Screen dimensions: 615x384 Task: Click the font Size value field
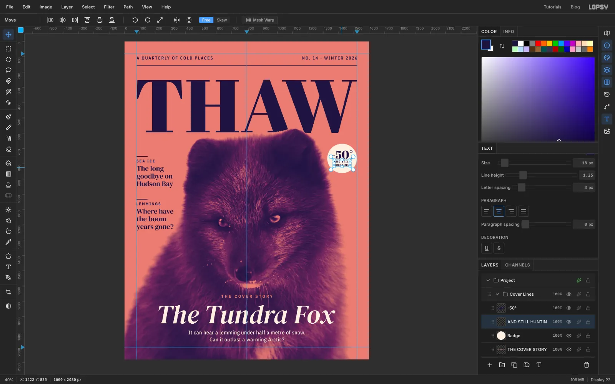pos(583,163)
